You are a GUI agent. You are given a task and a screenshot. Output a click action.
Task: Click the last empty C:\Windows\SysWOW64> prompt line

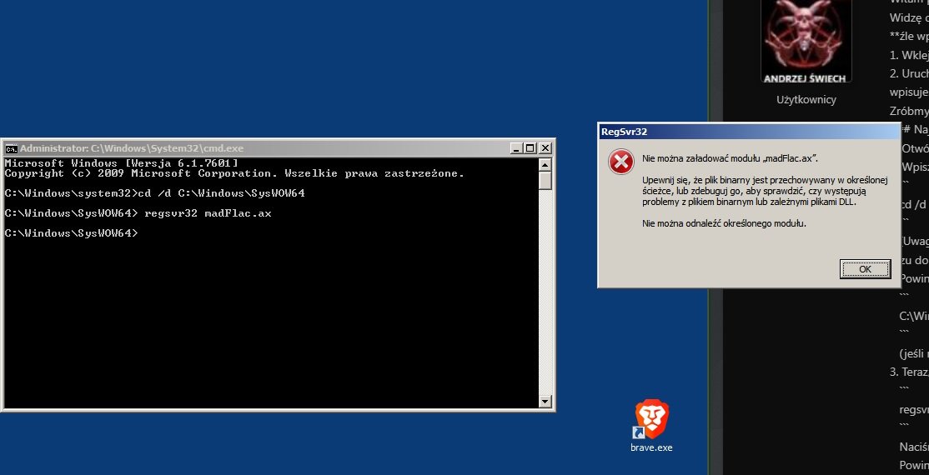coord(72,233)
